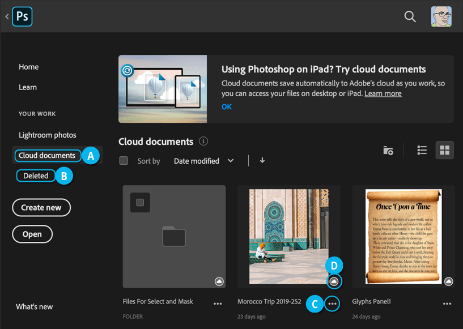The height and width of the screenshot is (329, 463).
Task: Open more options for Files For Select and Mask
Action: point(218,304)
